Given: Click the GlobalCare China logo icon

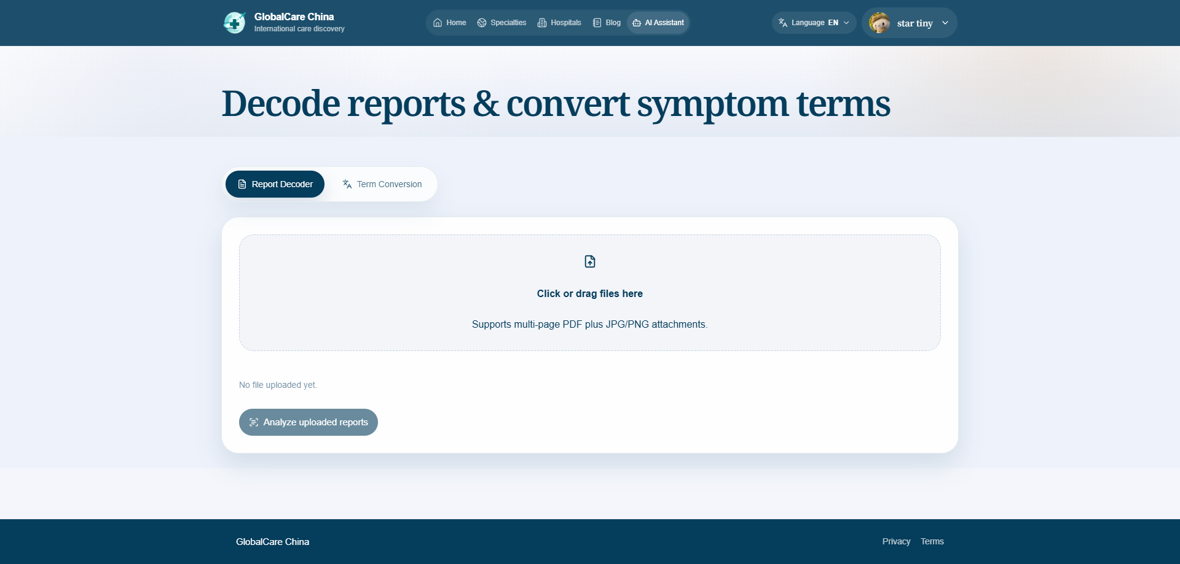Looking at the screenshot, I should pos(234,23).
